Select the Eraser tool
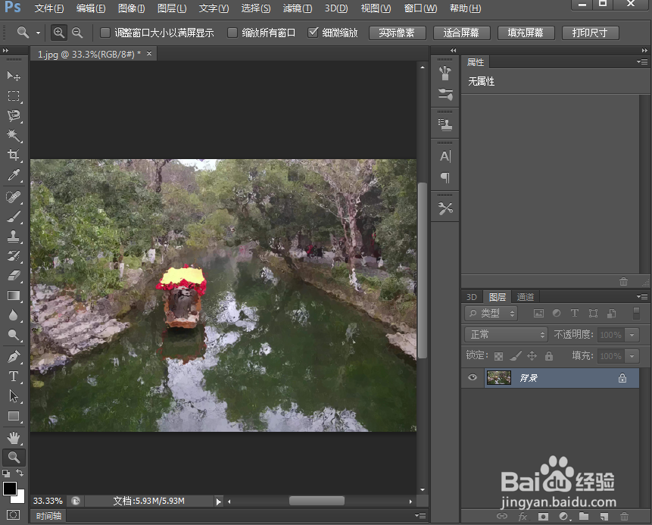This screenshot has height=525, width=652. click(x=14, y=276)
